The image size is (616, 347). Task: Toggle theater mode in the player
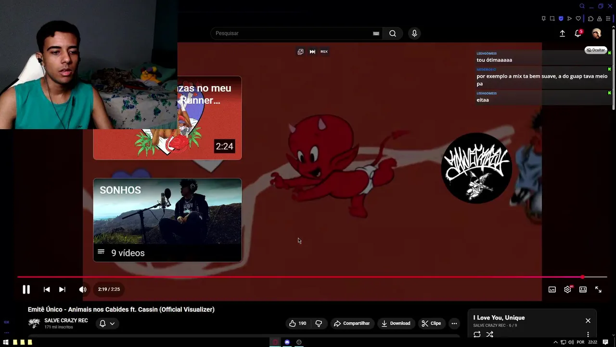[583, 289]
